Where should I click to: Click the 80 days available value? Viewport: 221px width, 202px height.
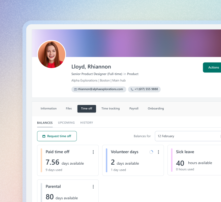(62, 197)
